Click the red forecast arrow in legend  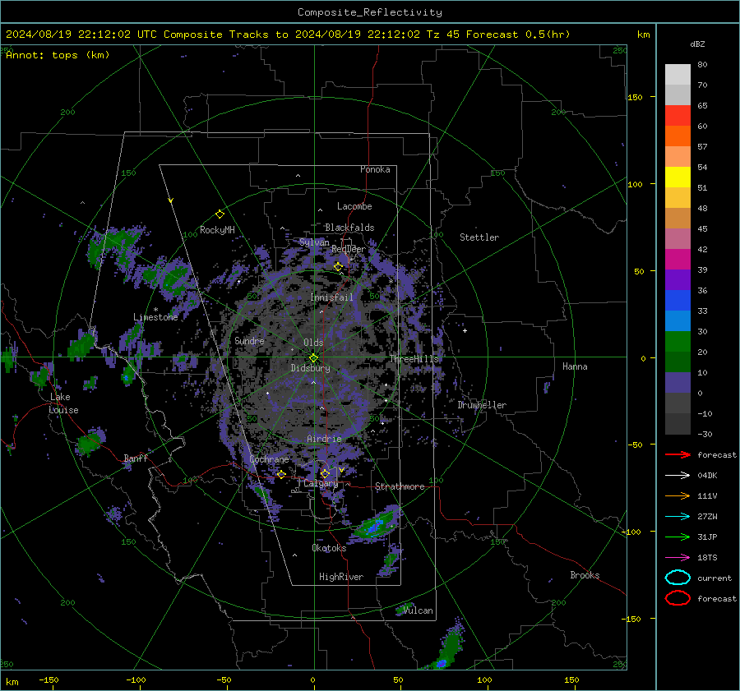pyautogui.click(x=678, y=454)
